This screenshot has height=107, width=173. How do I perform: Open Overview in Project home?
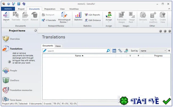pos(11,39)
